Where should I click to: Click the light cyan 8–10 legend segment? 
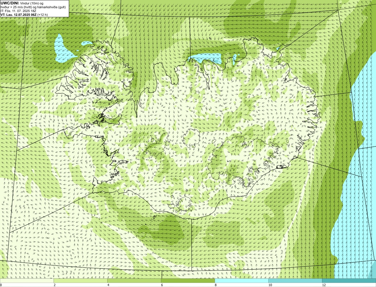point(242,281)
